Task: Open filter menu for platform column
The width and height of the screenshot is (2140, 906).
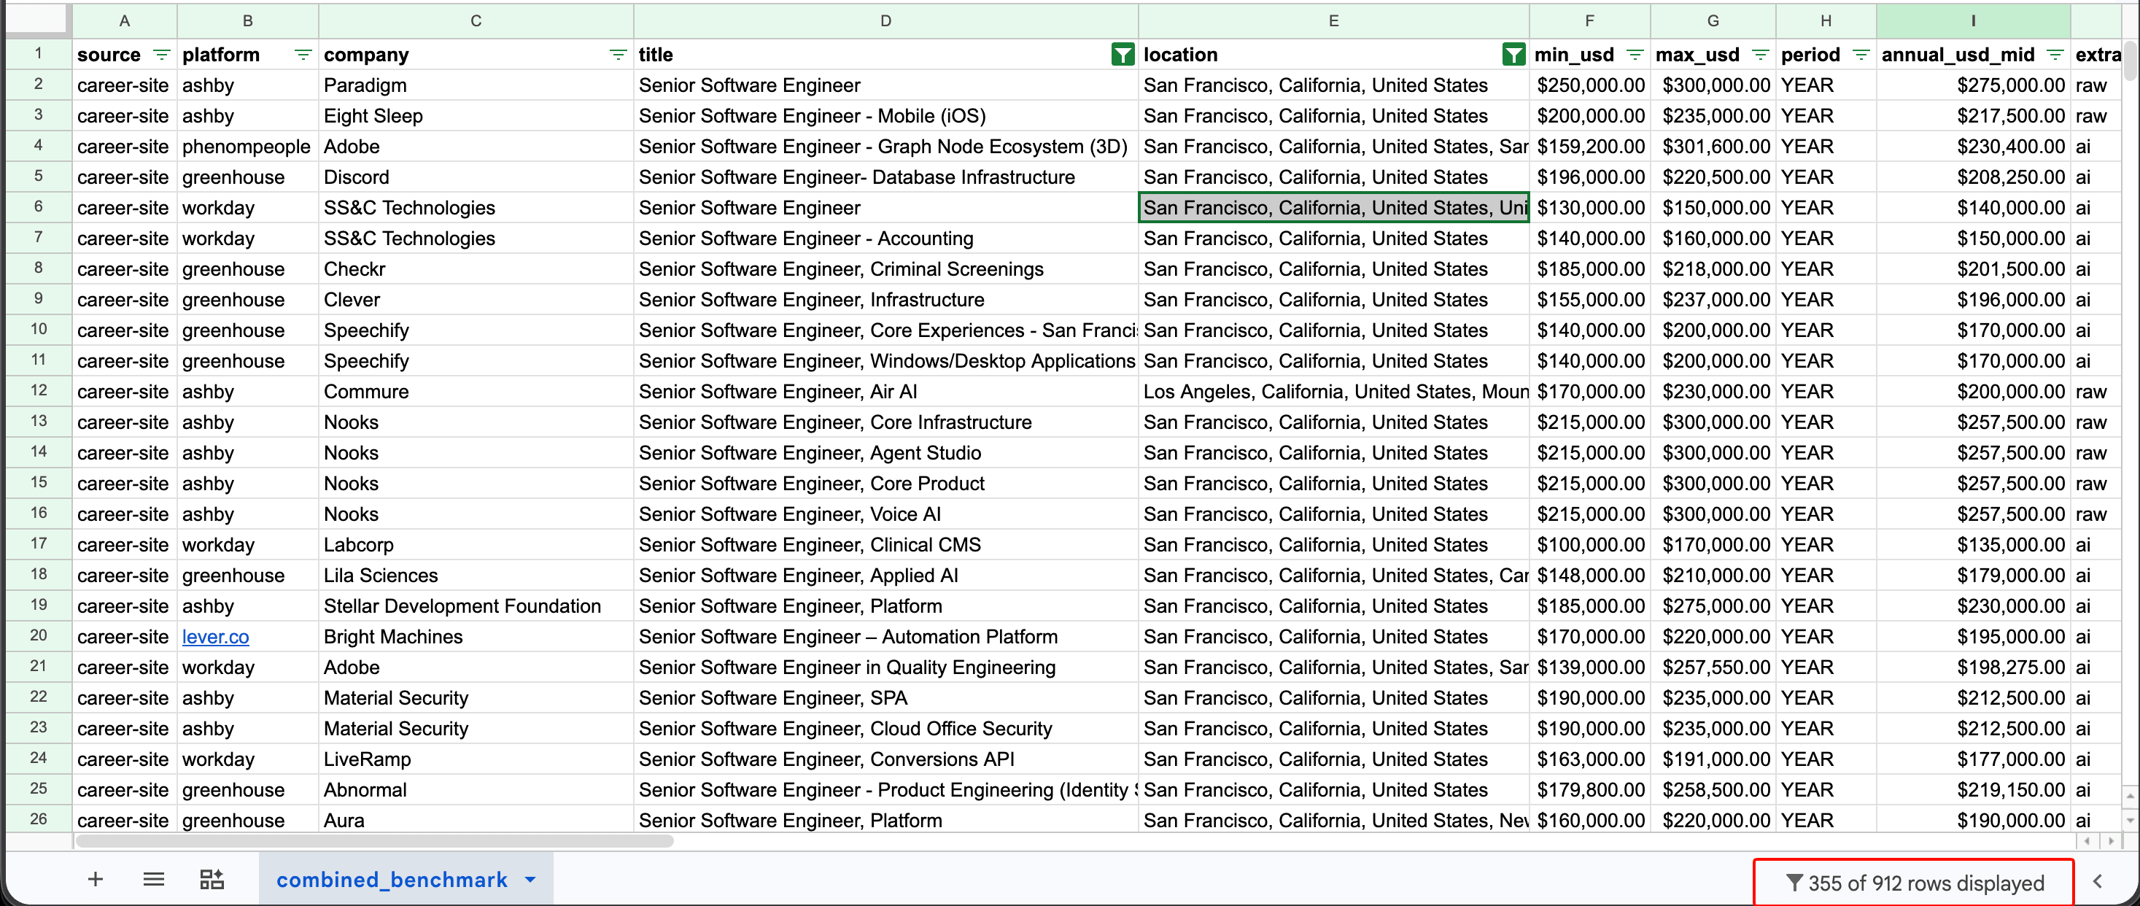Action: [303, 55]
